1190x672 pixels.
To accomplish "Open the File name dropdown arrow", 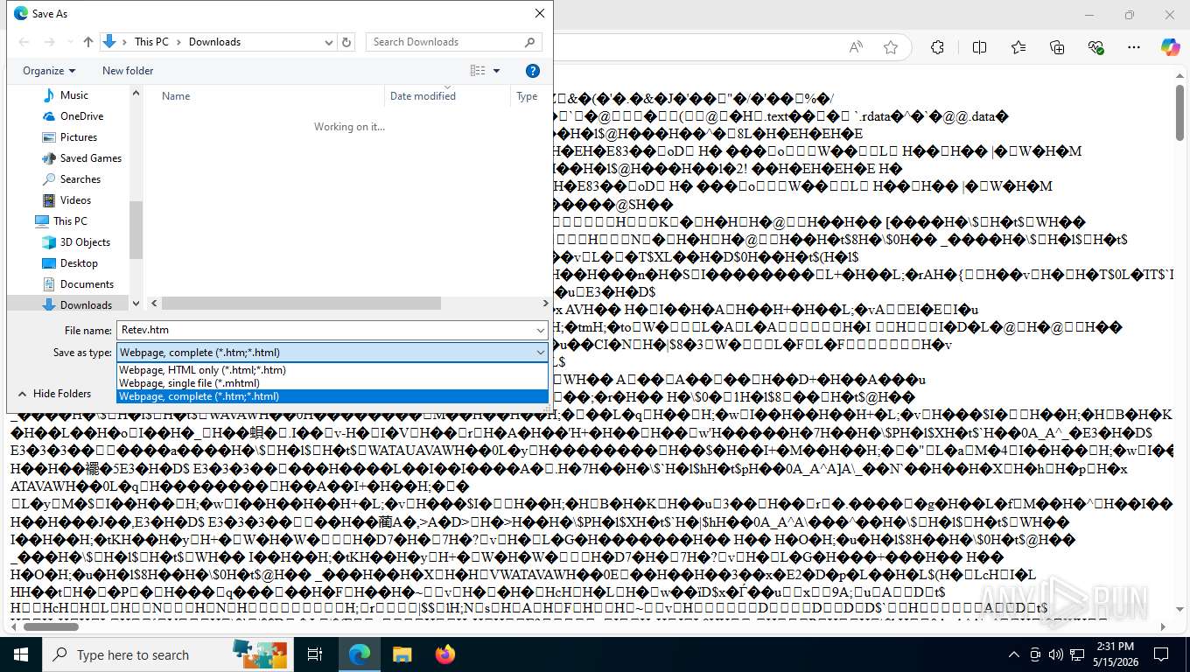I will 541,330.
